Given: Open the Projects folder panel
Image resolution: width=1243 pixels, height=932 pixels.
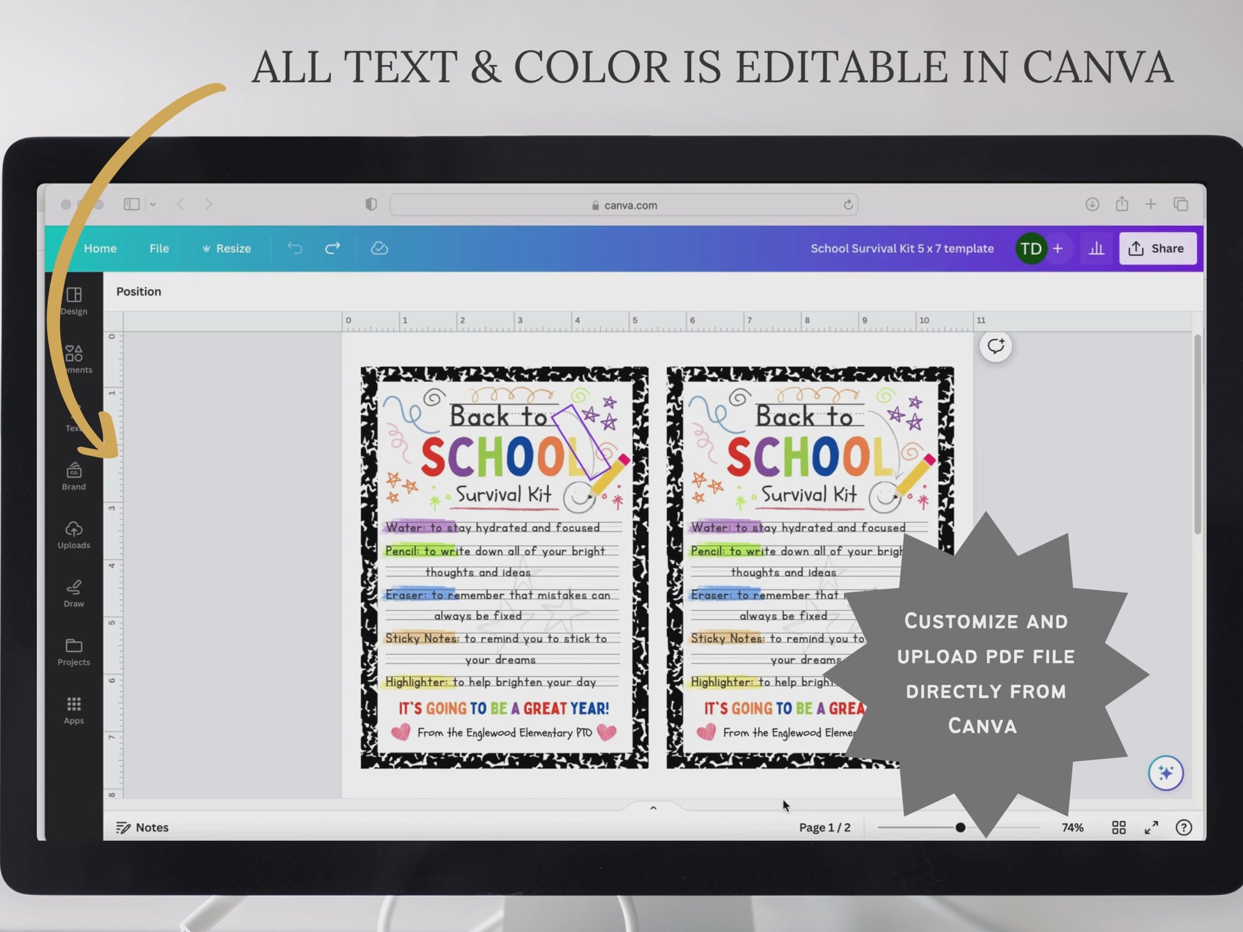Looking at the screenshot, I should click(x=74, y=652).
